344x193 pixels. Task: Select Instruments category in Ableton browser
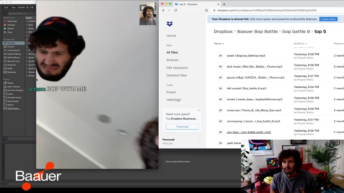(13, 50)
